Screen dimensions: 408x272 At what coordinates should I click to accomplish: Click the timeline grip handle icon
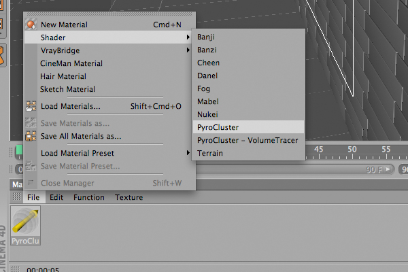coord(11,152)
